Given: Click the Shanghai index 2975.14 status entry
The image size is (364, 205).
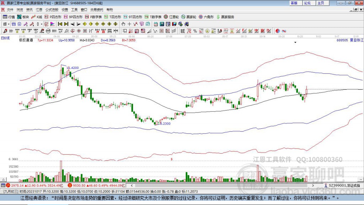Looking at the screenshot, I should click(35, 185).
